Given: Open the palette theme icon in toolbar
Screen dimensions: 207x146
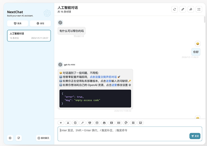Looking at the screenshot, I should (126, 123).
